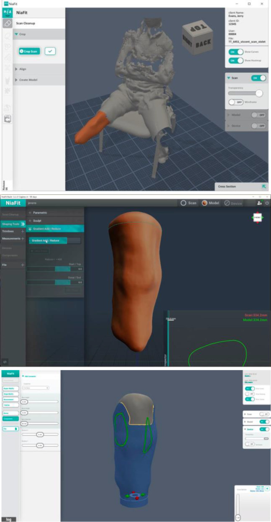
Task: Toggle the Scan OFF switch in bottom window
Action: click(264, 414)
